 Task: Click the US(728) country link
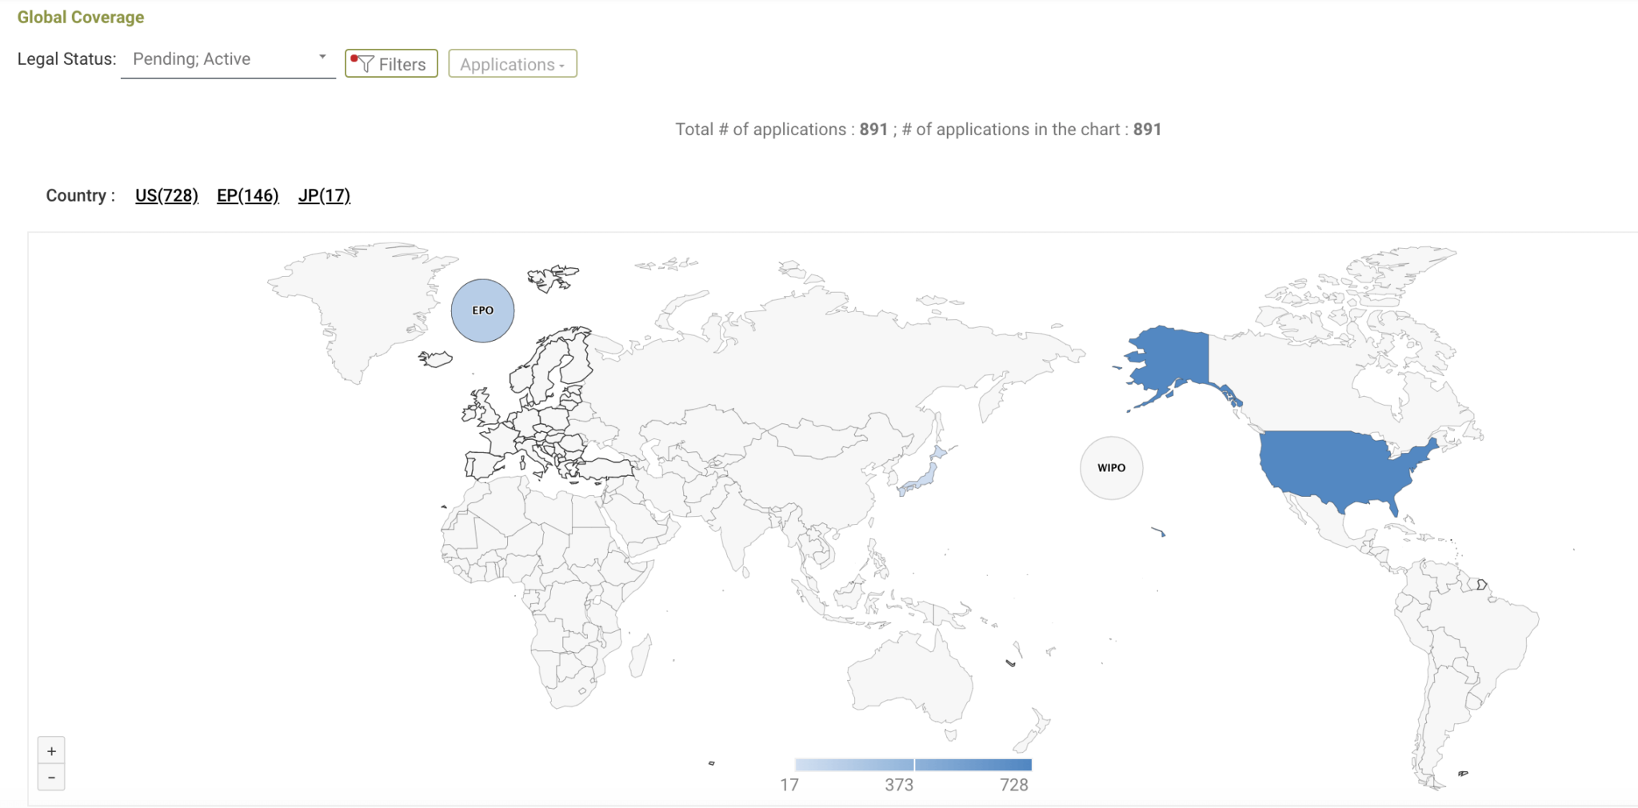pyautogui.click(x=166, y=196)
